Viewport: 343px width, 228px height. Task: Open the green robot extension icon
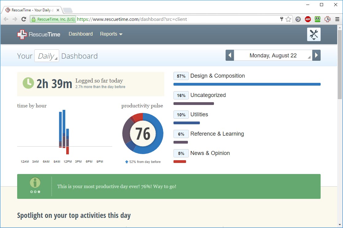tap(318, 19)
